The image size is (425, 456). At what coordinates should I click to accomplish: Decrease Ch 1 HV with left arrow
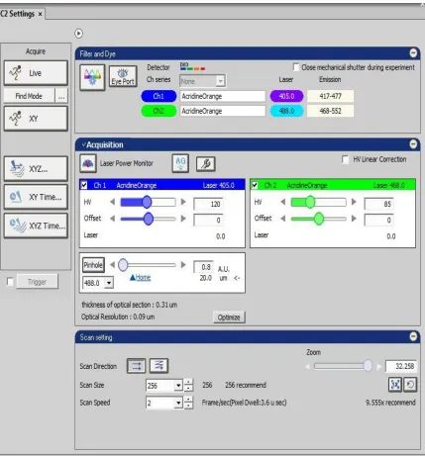pos(113,202)
